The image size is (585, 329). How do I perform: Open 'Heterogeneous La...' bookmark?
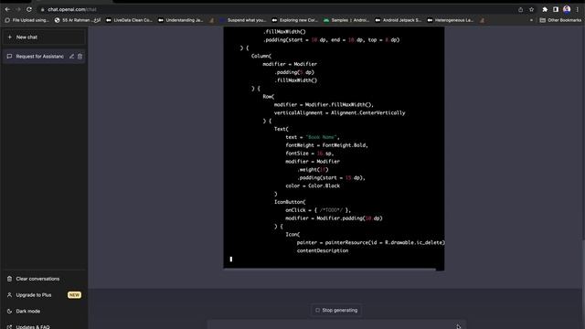click(451, 20)
